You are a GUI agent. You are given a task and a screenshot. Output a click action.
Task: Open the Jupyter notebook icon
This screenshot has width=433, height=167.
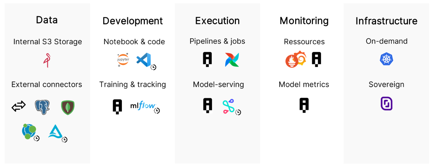[123, 60]
